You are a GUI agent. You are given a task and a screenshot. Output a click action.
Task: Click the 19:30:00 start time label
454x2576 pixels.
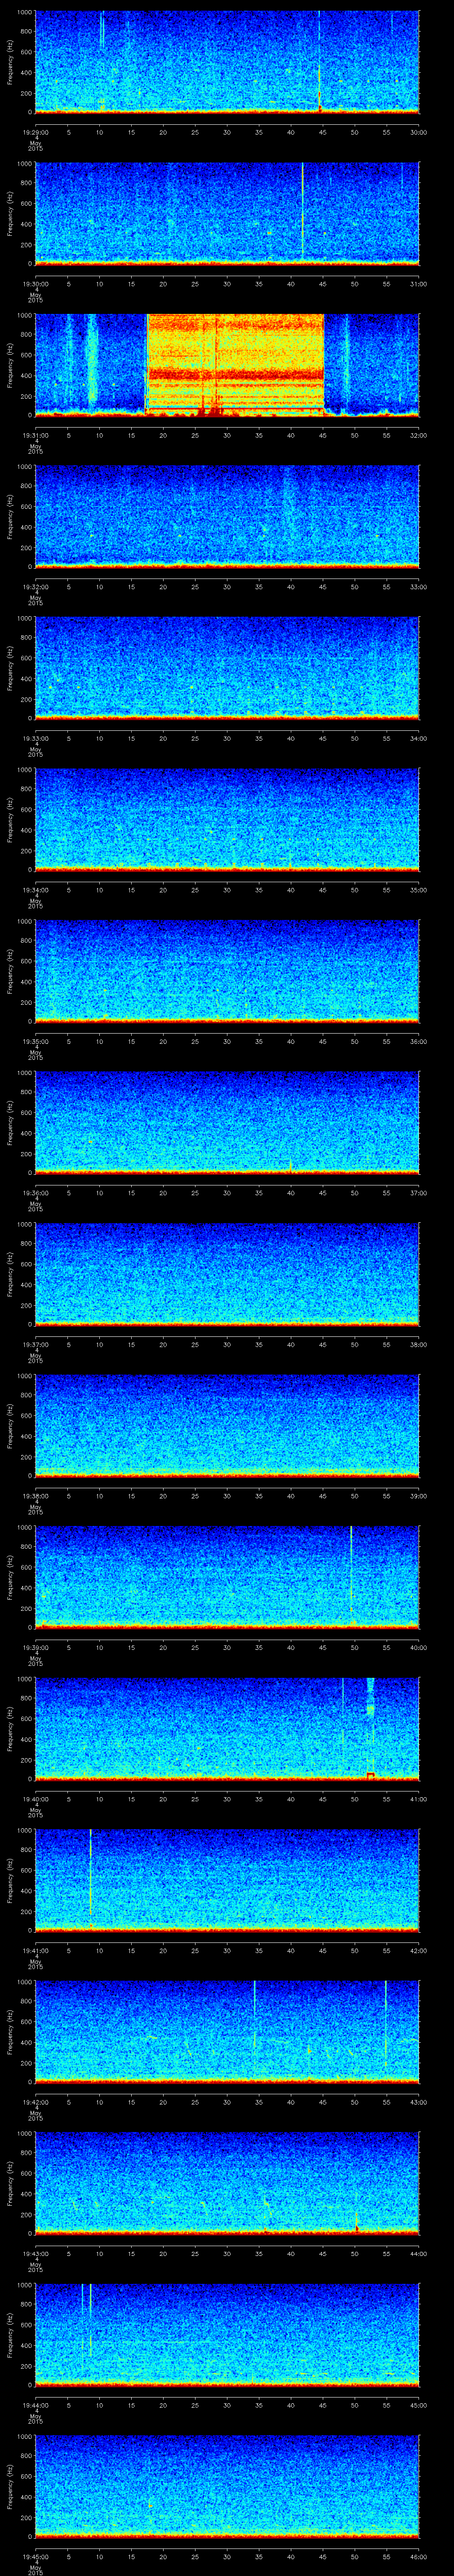(x=35, y=284)
